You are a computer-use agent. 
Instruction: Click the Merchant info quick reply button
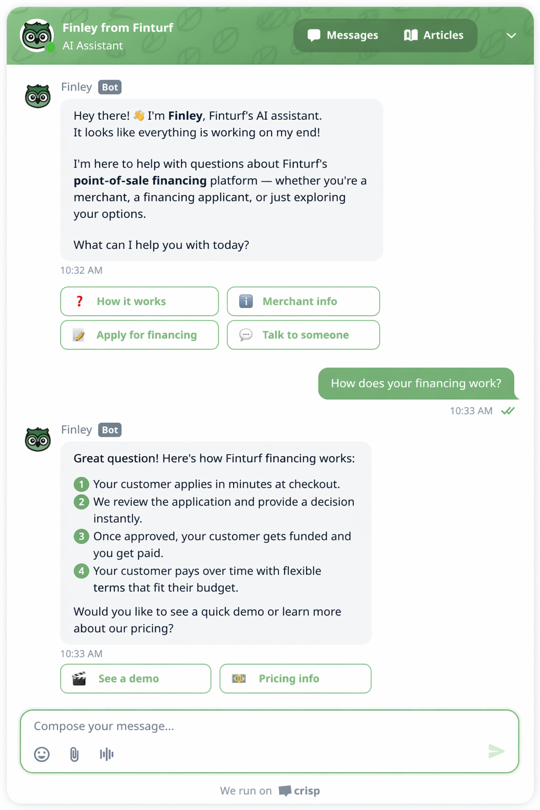click(x=303, y=301)
